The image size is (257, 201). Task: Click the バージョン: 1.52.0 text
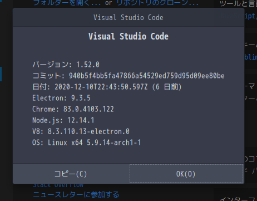click(66, 65)
